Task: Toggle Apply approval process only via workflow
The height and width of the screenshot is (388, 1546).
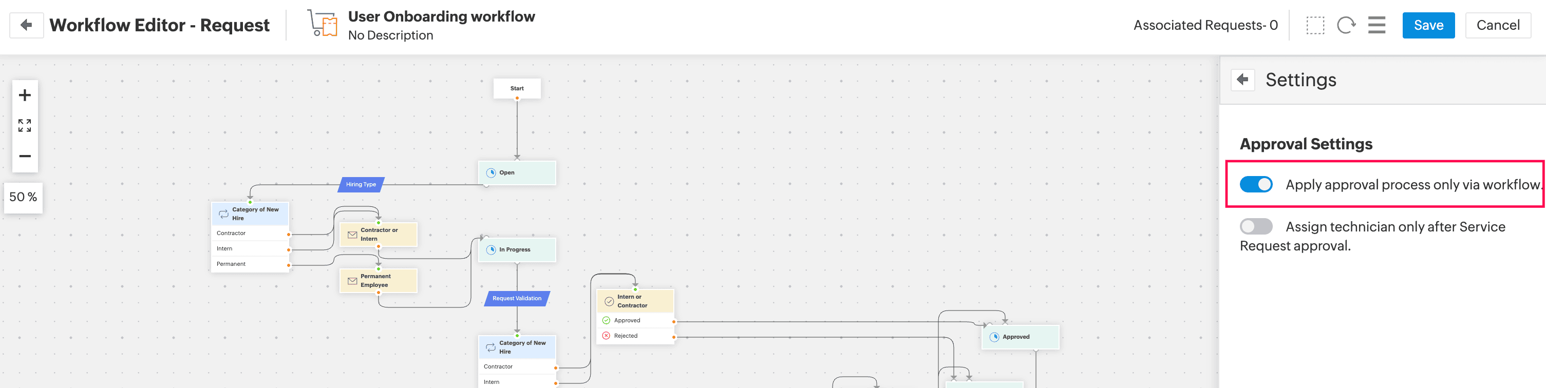Action: [x=1255, y=185]
